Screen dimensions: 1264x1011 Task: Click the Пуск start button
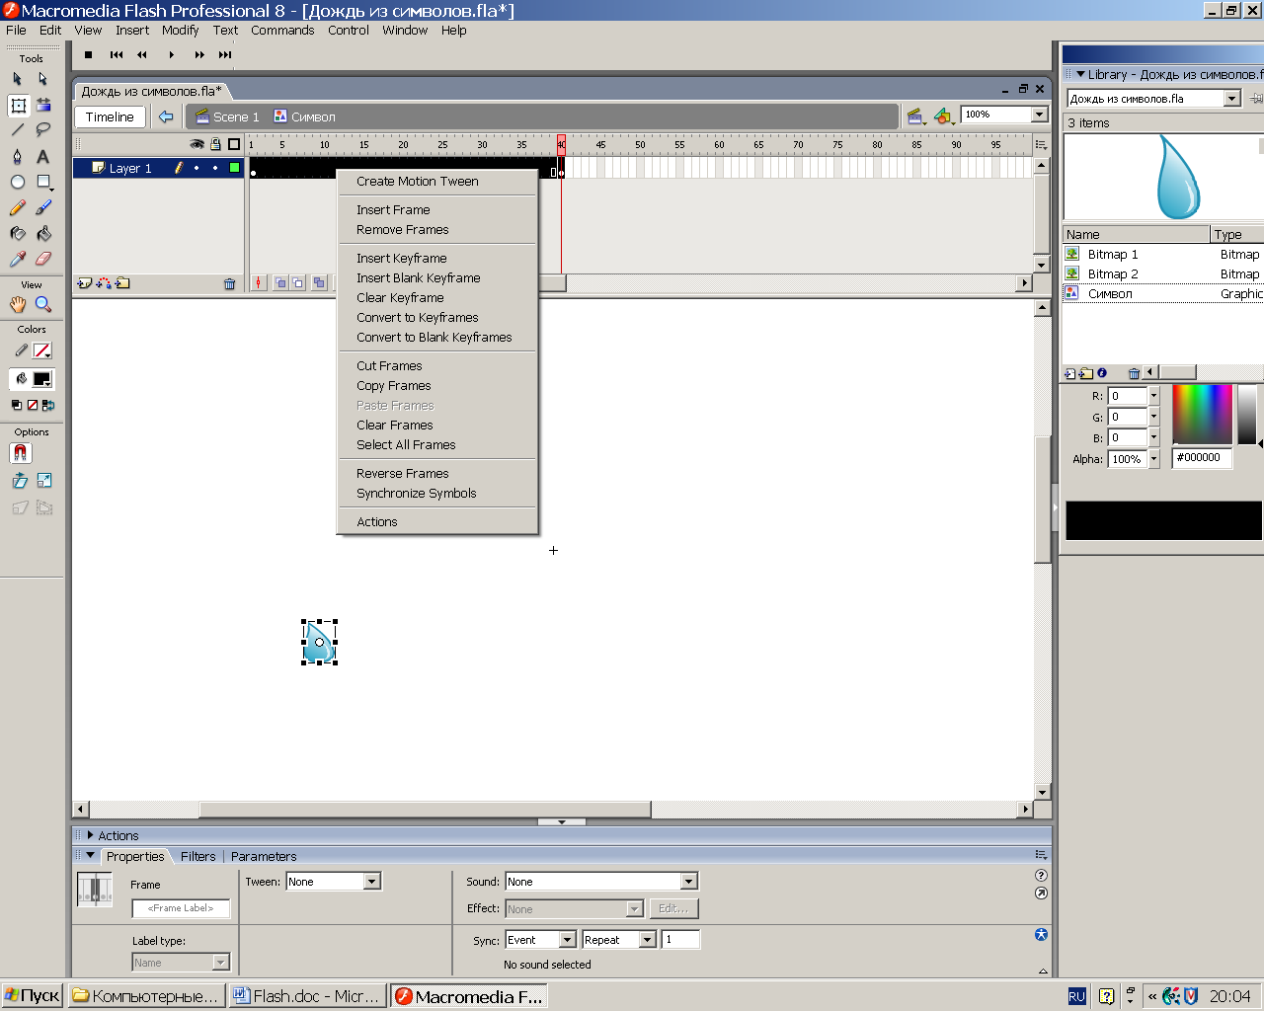click(x=33, y=996)
